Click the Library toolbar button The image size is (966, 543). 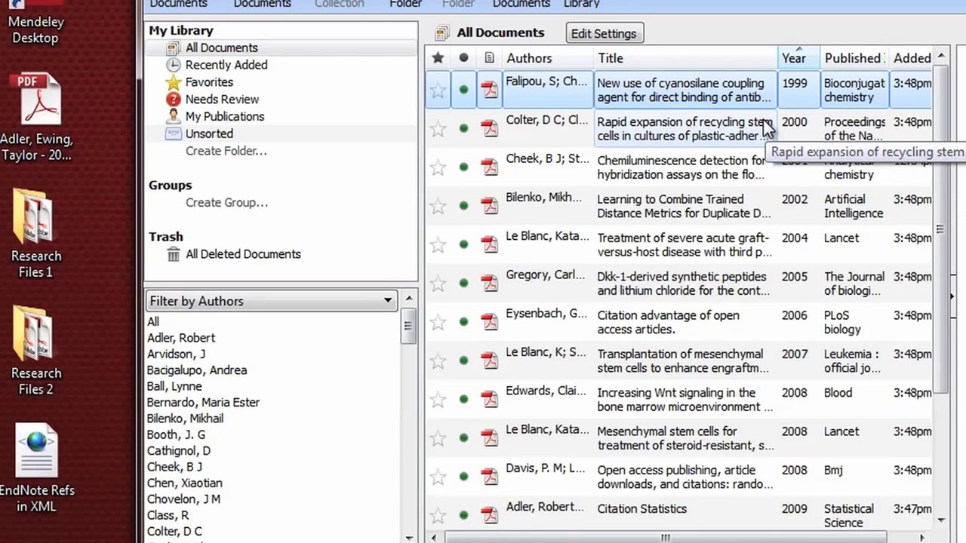pos(582,5)
